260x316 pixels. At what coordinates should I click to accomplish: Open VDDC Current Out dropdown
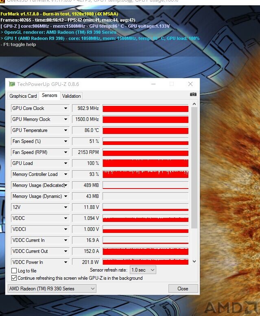pyautogui.click(x=66, y=251)
